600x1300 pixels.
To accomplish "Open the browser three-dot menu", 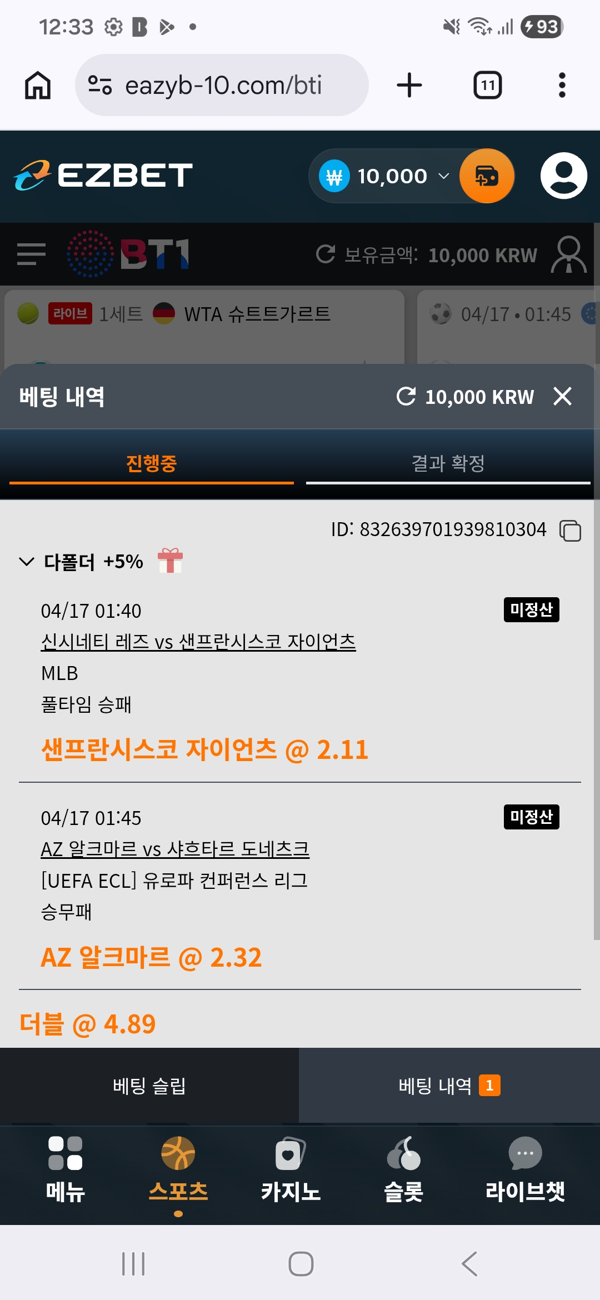I will (x=562, y=85).
